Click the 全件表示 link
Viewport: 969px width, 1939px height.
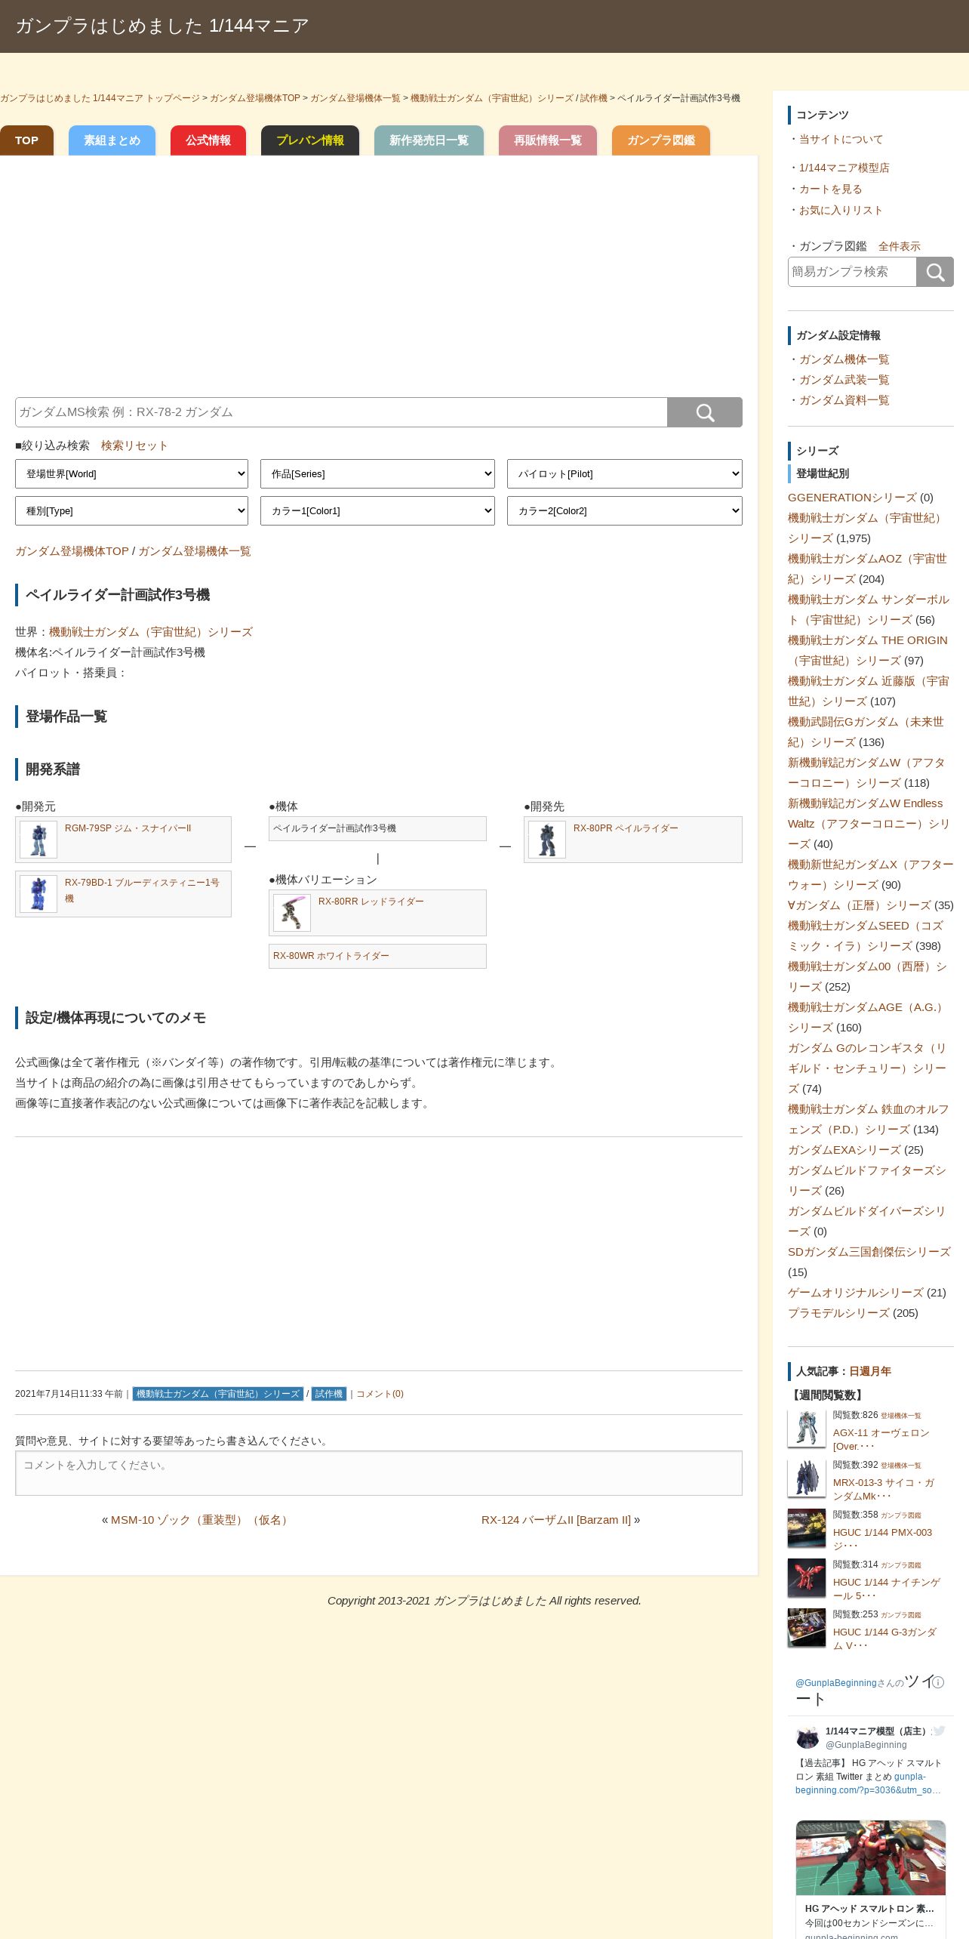[900, 246]
